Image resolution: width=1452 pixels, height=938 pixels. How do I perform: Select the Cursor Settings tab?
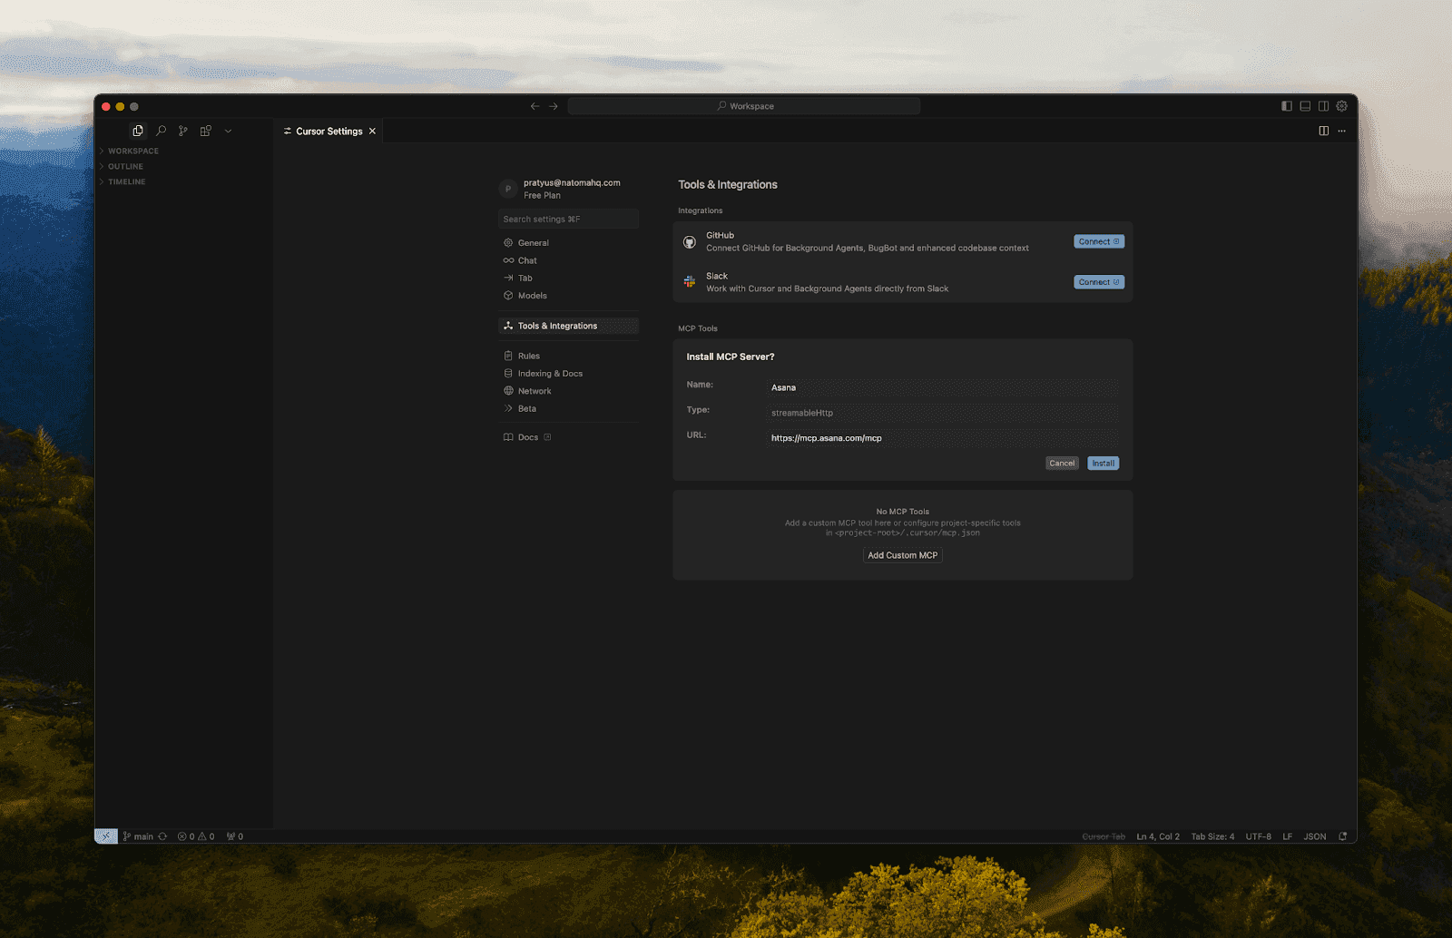[x=329, y=132]
